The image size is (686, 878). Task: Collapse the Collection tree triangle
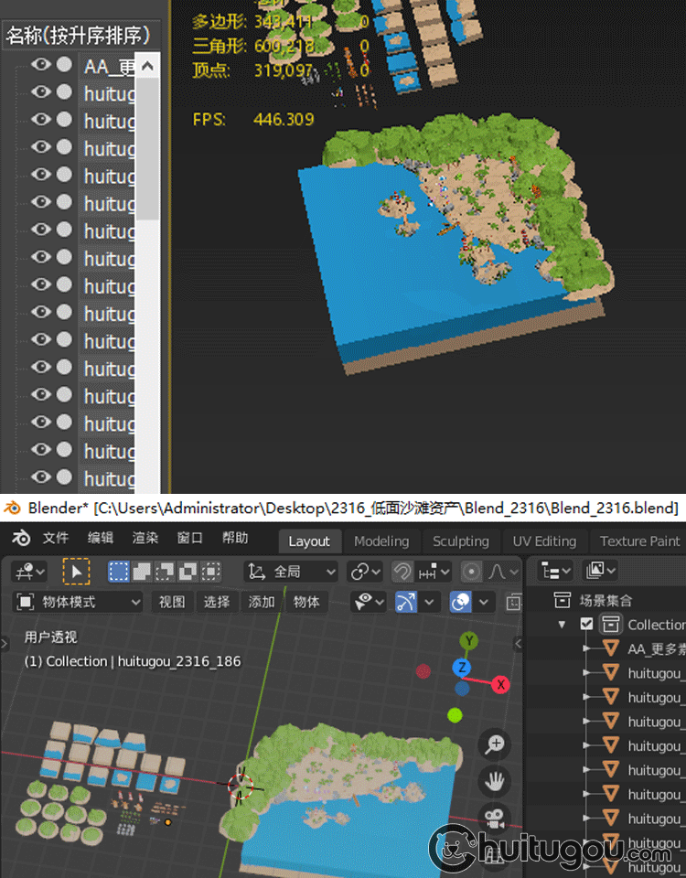pos(563,625)
